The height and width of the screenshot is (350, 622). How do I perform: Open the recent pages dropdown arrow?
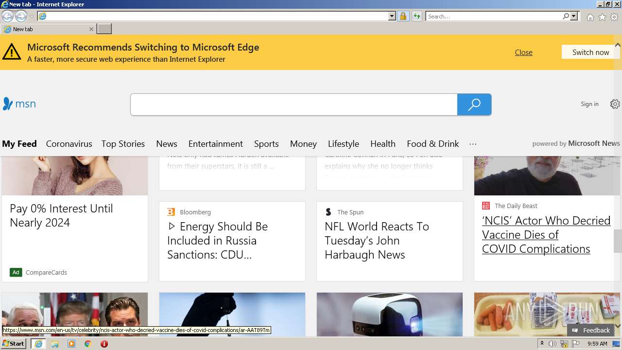coord(32,17)
